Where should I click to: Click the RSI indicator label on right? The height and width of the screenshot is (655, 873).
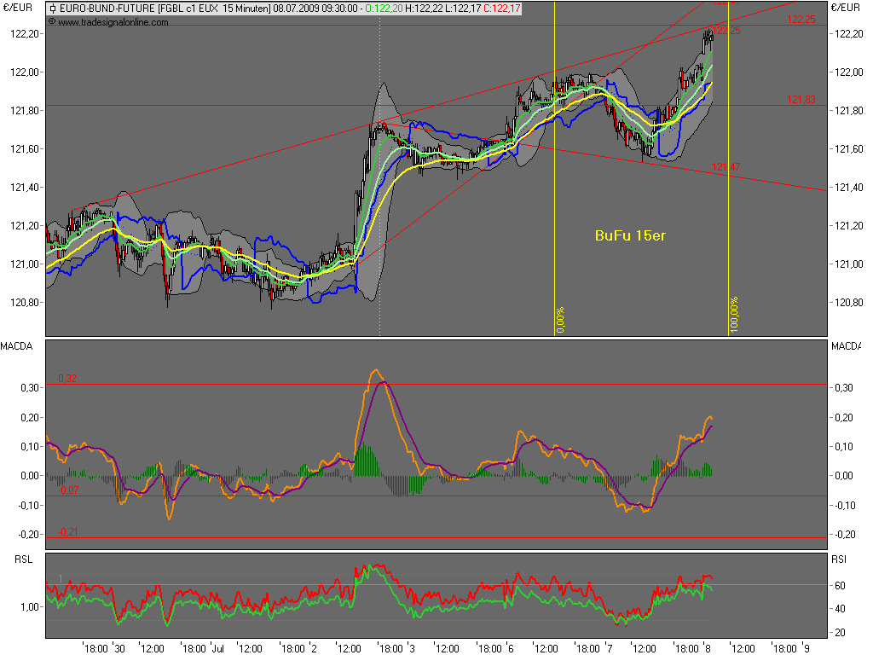839,559
